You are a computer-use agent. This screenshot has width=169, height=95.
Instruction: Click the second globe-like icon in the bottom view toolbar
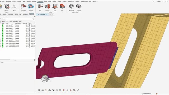click(x=43, y=90)
